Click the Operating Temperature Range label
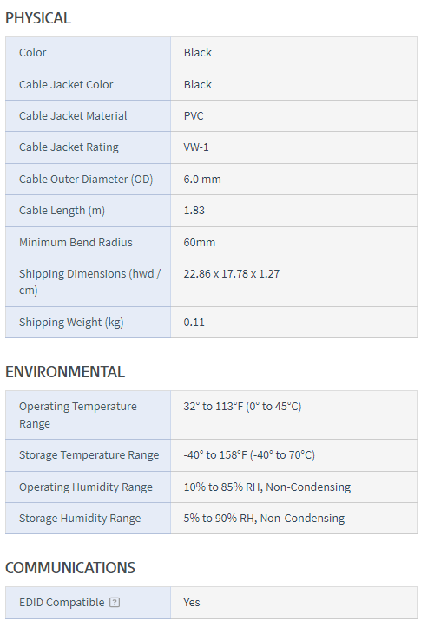The width and height of the screenshot is (421, 627). coord(78,415)
